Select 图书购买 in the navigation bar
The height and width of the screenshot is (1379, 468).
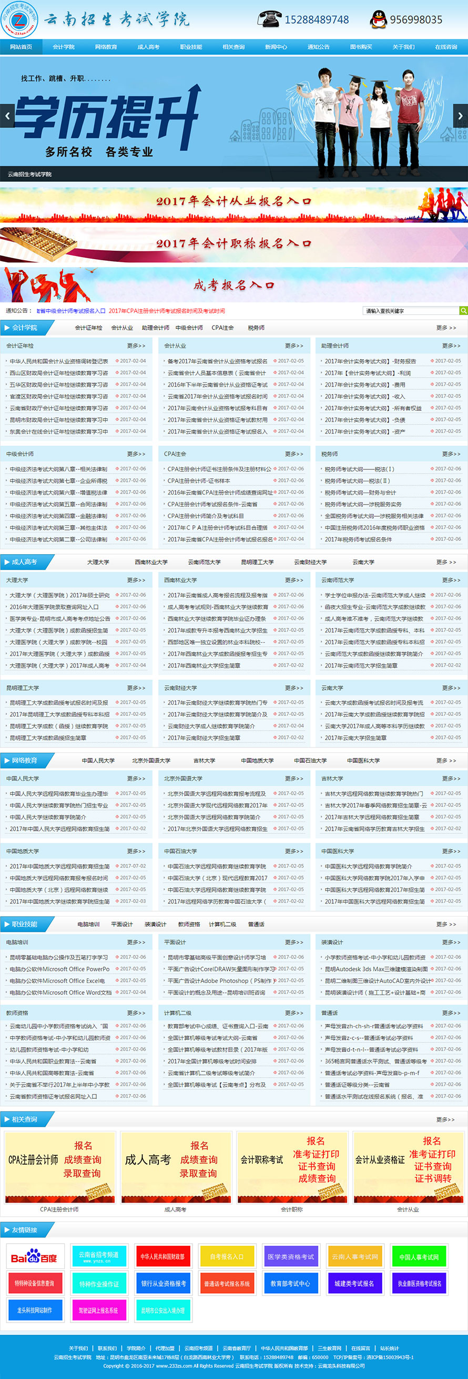361,47
